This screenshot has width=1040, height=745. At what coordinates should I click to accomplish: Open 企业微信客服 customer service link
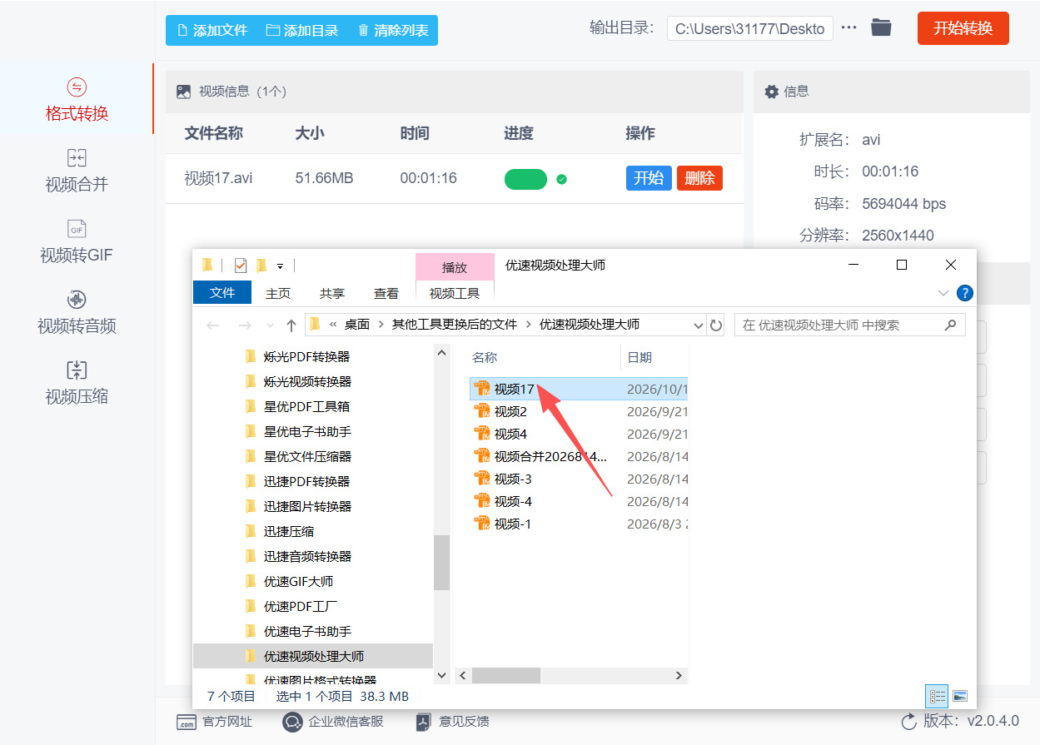333,722
